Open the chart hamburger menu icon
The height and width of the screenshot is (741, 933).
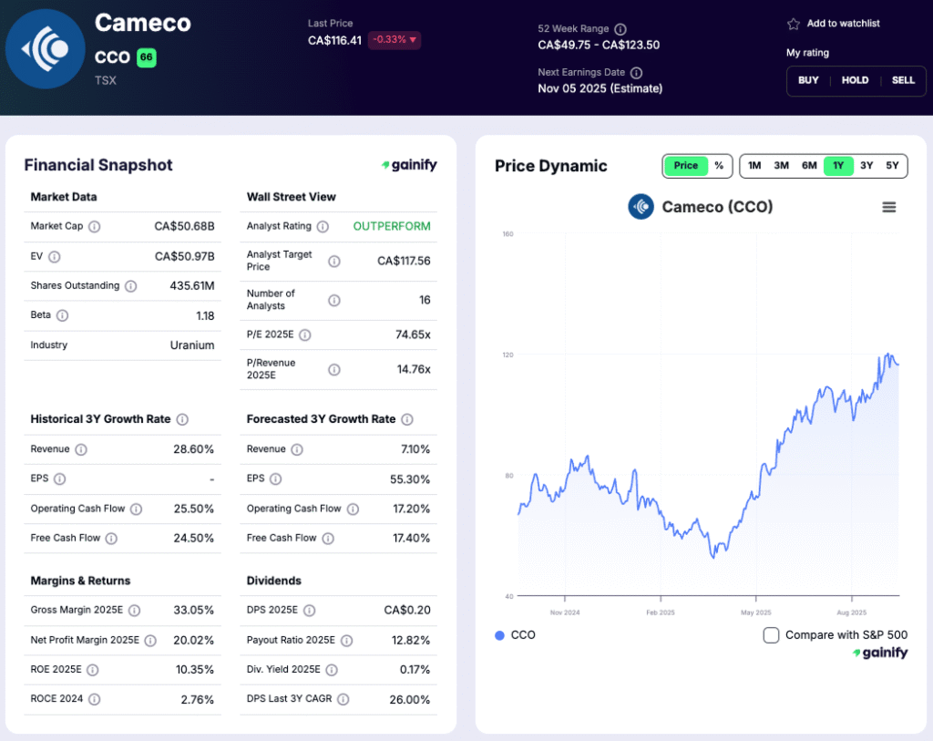(x=889, y=208)
